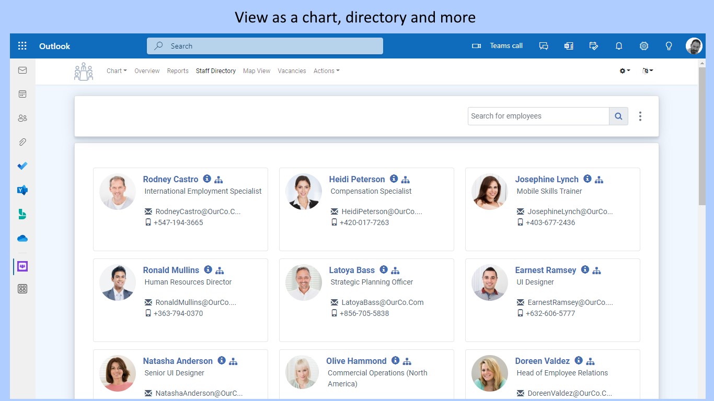Show info for Rodney Castro
Viewport: 714px width, 401px height.
tap(207, 179)
